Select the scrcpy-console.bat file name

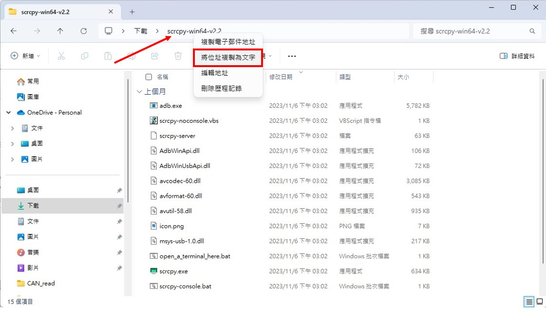point(185,286)
